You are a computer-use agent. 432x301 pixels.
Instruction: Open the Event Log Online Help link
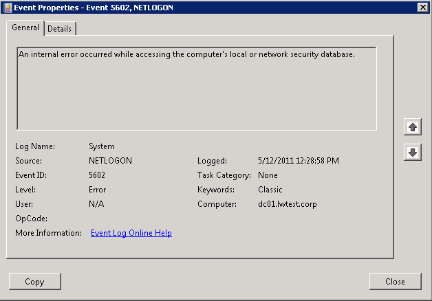(131, 233)
